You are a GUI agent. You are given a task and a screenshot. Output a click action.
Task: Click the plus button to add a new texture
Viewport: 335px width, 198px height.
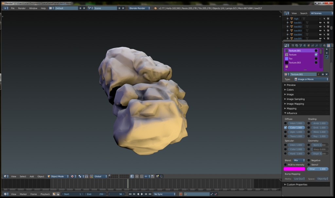(x=323, y=74)
